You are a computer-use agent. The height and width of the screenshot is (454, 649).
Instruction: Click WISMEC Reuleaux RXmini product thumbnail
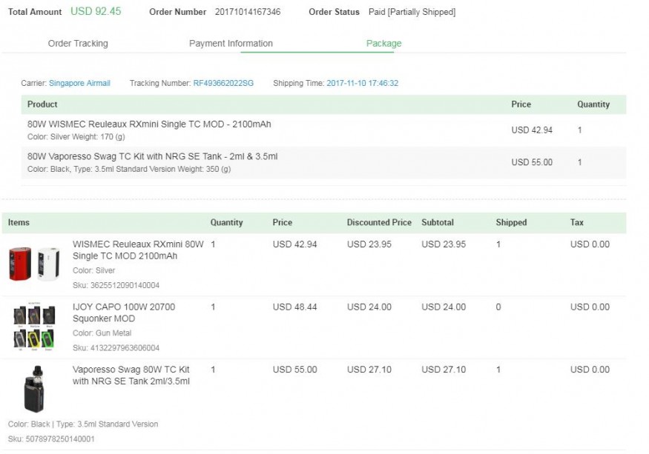pos(34,264)
